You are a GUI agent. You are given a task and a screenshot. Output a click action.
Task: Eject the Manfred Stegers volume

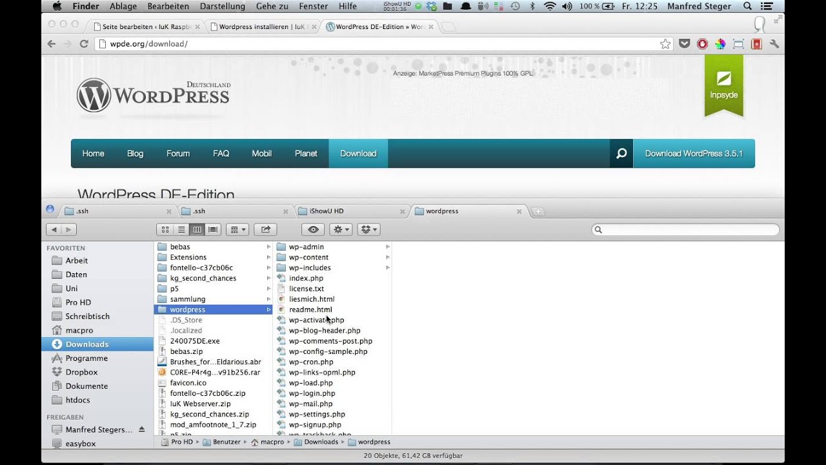click(x=142, y=429)
